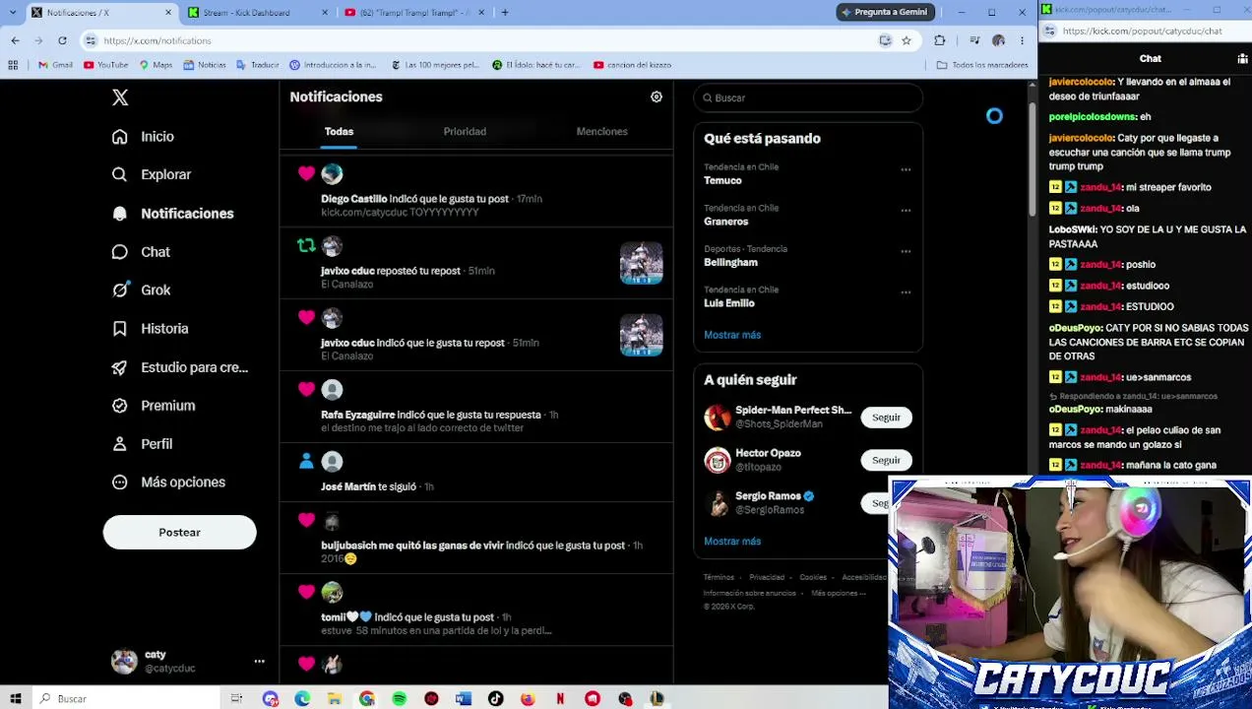
Task: Select the Todas notifications tab
Action: 339,131
